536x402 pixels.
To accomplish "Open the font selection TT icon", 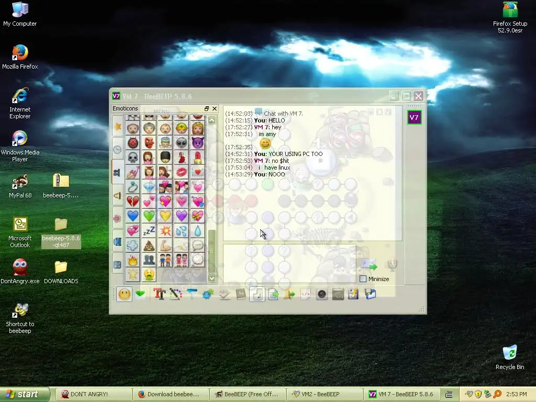I will click(159, 294).
